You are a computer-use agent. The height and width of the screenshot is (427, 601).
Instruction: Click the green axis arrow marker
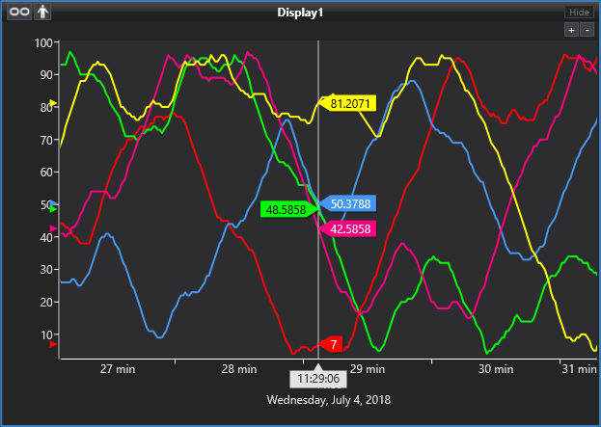click(53, 209)
